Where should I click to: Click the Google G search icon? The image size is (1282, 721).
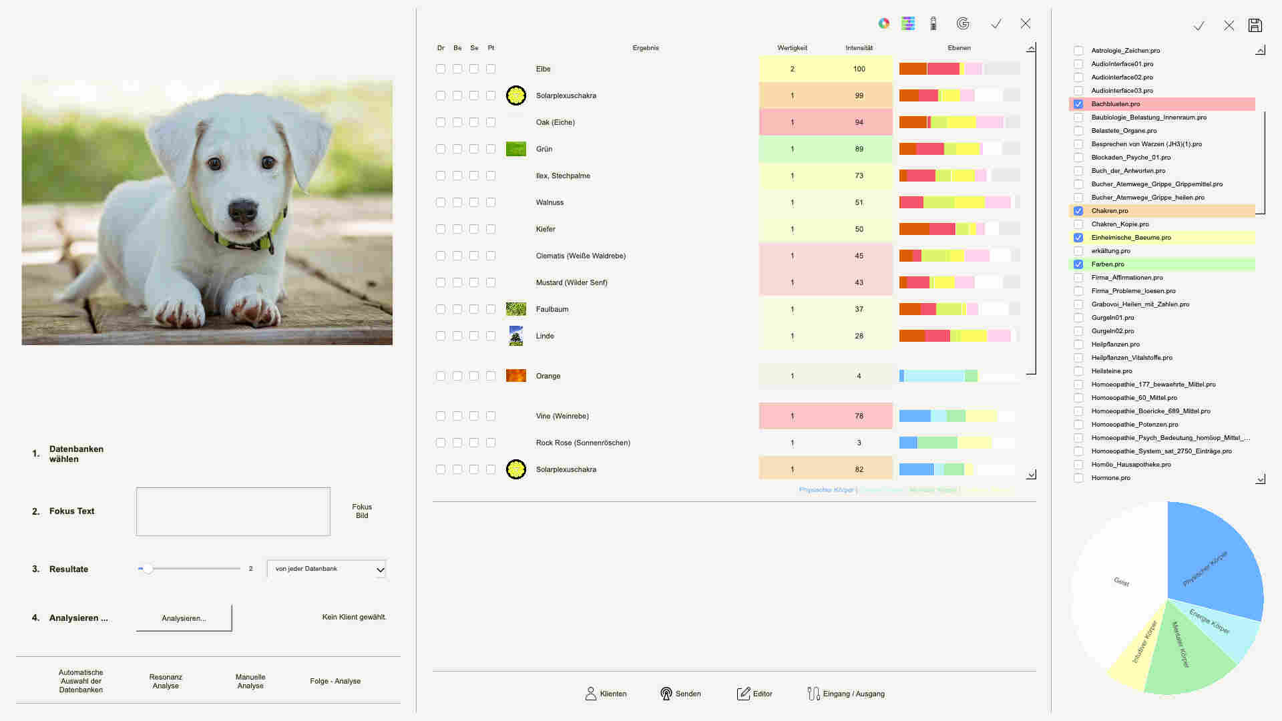963,24
